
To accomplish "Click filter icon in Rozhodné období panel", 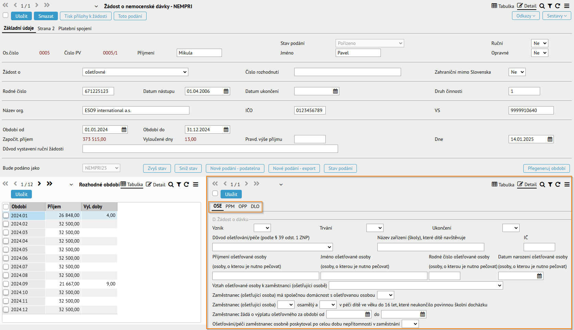I will click(x=179, y=184).
